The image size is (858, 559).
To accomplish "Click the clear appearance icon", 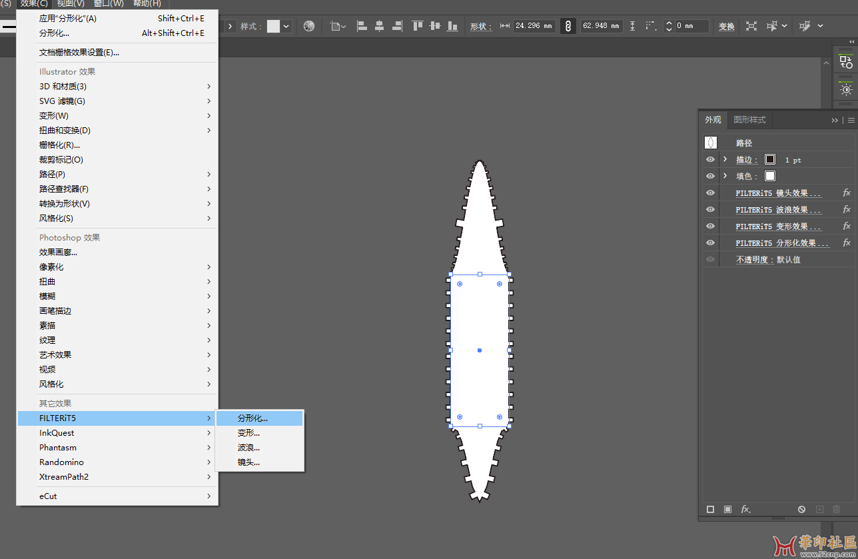I will 801,509.
